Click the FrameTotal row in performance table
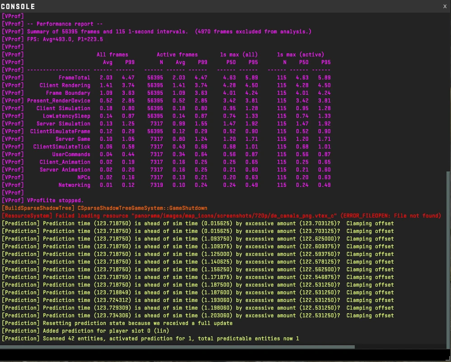This screenshot has height=362, width=451. [166, 78]
